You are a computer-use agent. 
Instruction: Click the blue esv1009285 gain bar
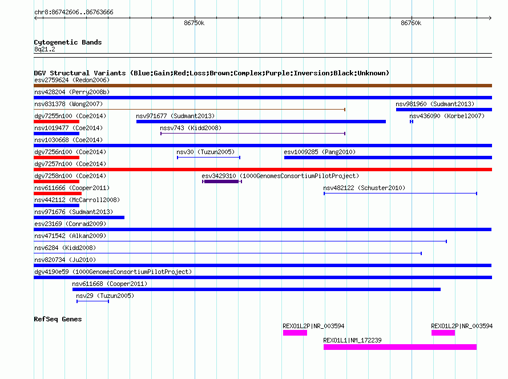(x=388, y=158)
